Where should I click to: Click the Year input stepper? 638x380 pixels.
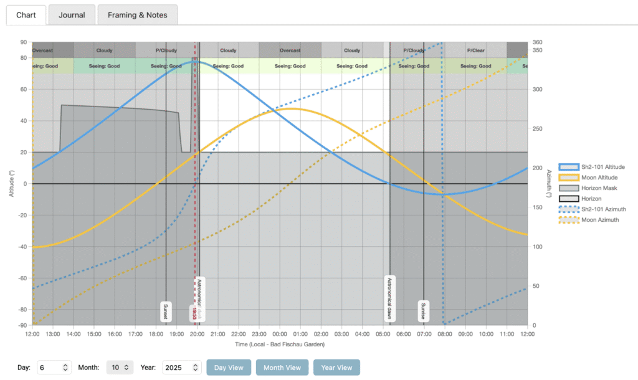pos(181,368)
